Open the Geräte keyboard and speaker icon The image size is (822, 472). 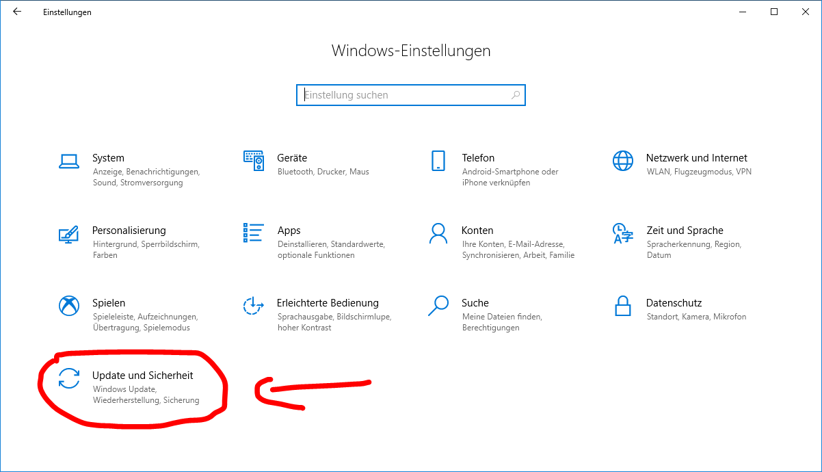(x=254, y=161)
